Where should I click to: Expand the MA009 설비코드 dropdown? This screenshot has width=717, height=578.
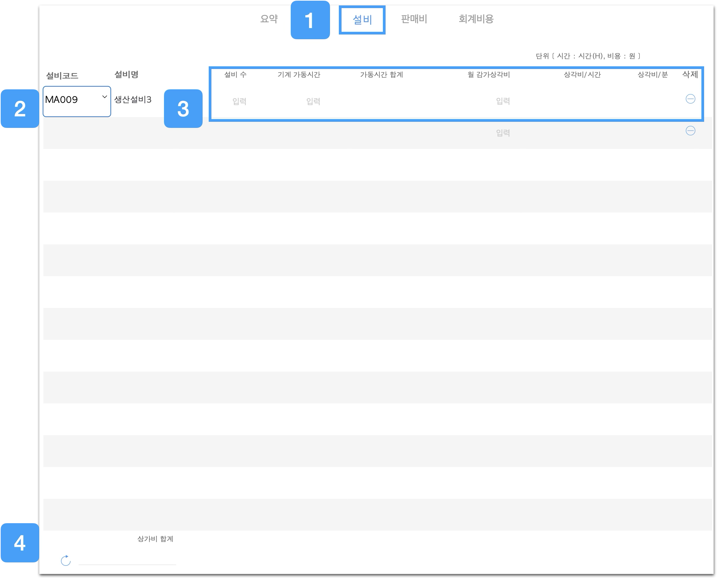(77, 101)
